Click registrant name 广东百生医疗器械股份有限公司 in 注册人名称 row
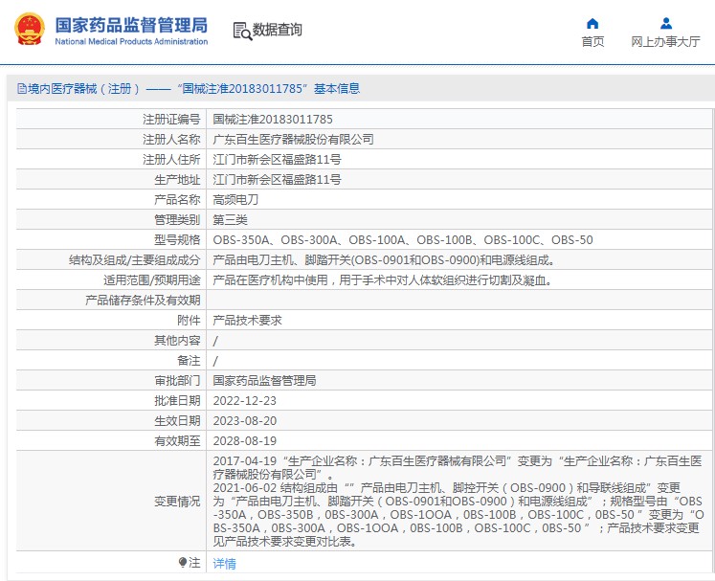Image resolution: width=715 pixels, height=581 pixels. (293, 140)
